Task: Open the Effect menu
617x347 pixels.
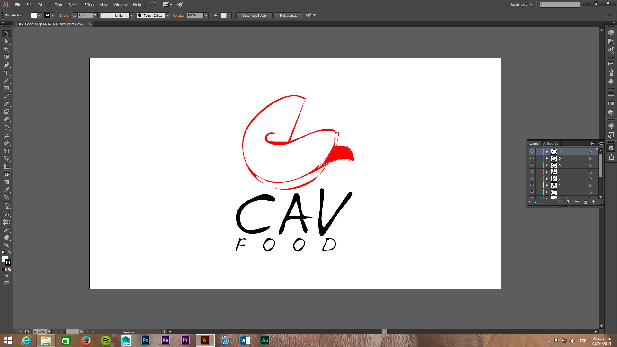Action: pos(89,5)
